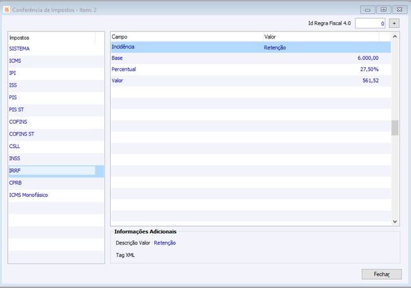The width and height of the screenshot is (411, 288).
Task: Click the Impostos column header
Action: (x=52, y=38)
